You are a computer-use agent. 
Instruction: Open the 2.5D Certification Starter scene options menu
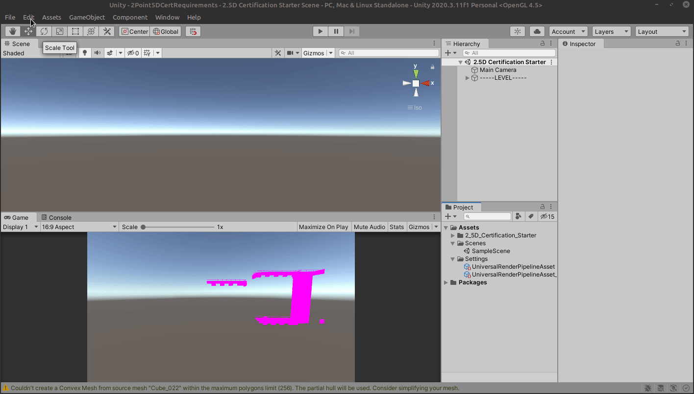(x=551, y=62)
